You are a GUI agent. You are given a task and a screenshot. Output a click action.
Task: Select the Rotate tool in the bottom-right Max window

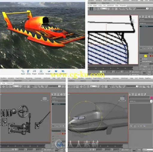click(x=85, y=87)
